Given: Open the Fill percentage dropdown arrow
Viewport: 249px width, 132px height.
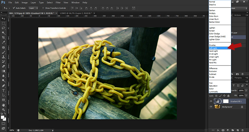Looking at the screenshot, I should [246, 95].
